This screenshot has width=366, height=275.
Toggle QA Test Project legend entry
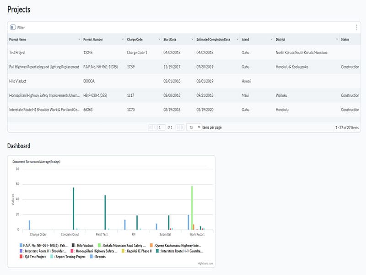[x=35, y=257]
